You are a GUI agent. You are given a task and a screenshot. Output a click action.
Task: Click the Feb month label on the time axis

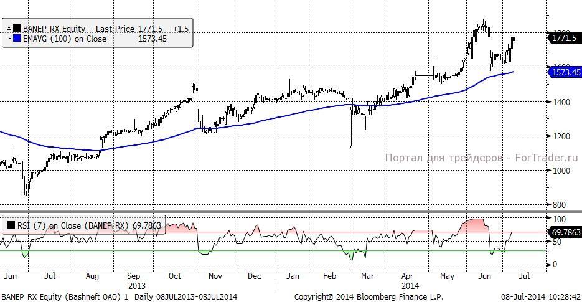tap(330, 276)
